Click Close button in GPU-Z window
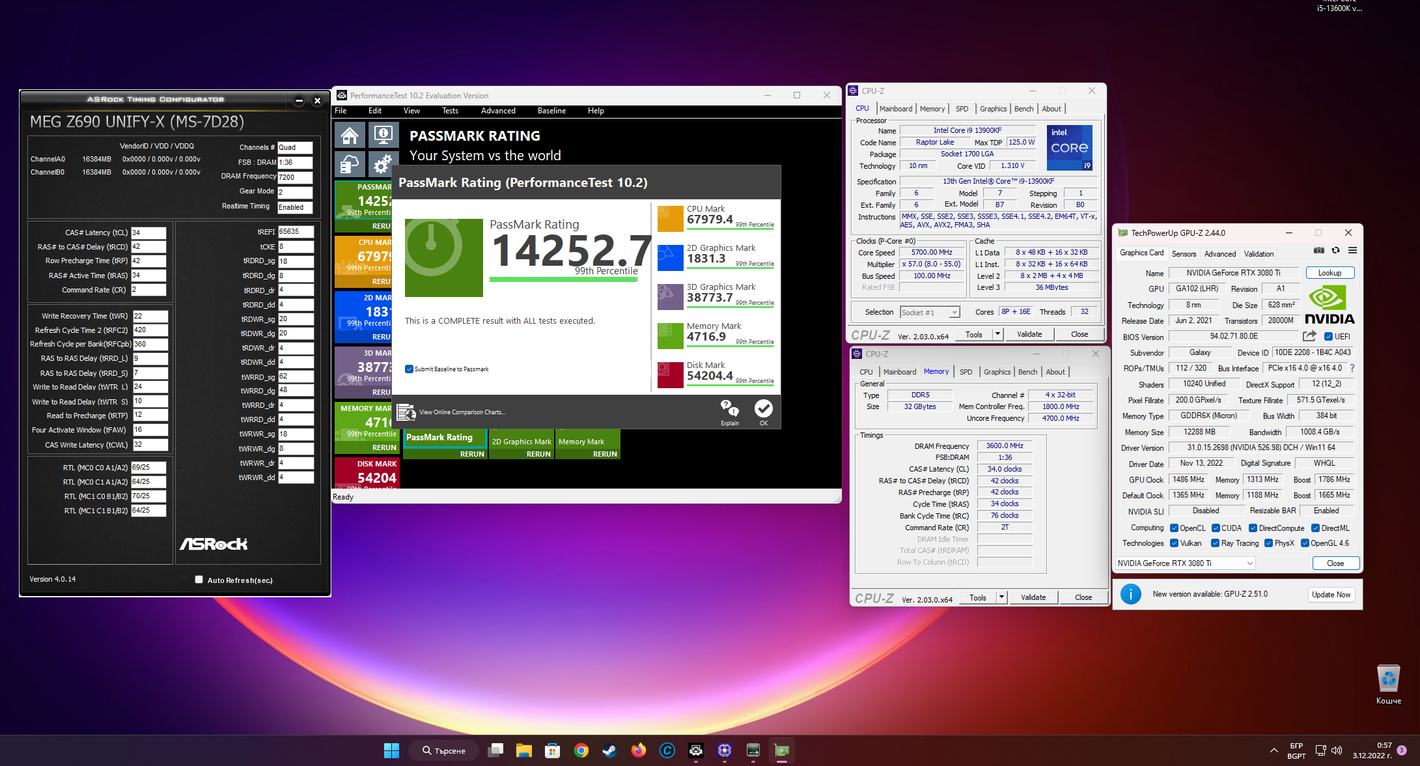 [1335, 563]
